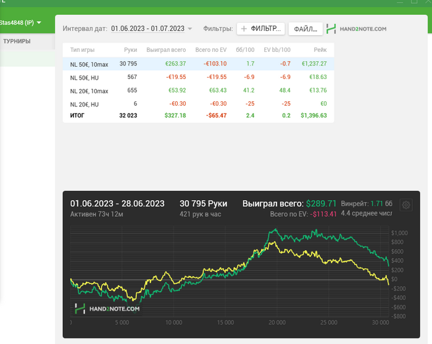Sort by the Тип игры column header

82,50
